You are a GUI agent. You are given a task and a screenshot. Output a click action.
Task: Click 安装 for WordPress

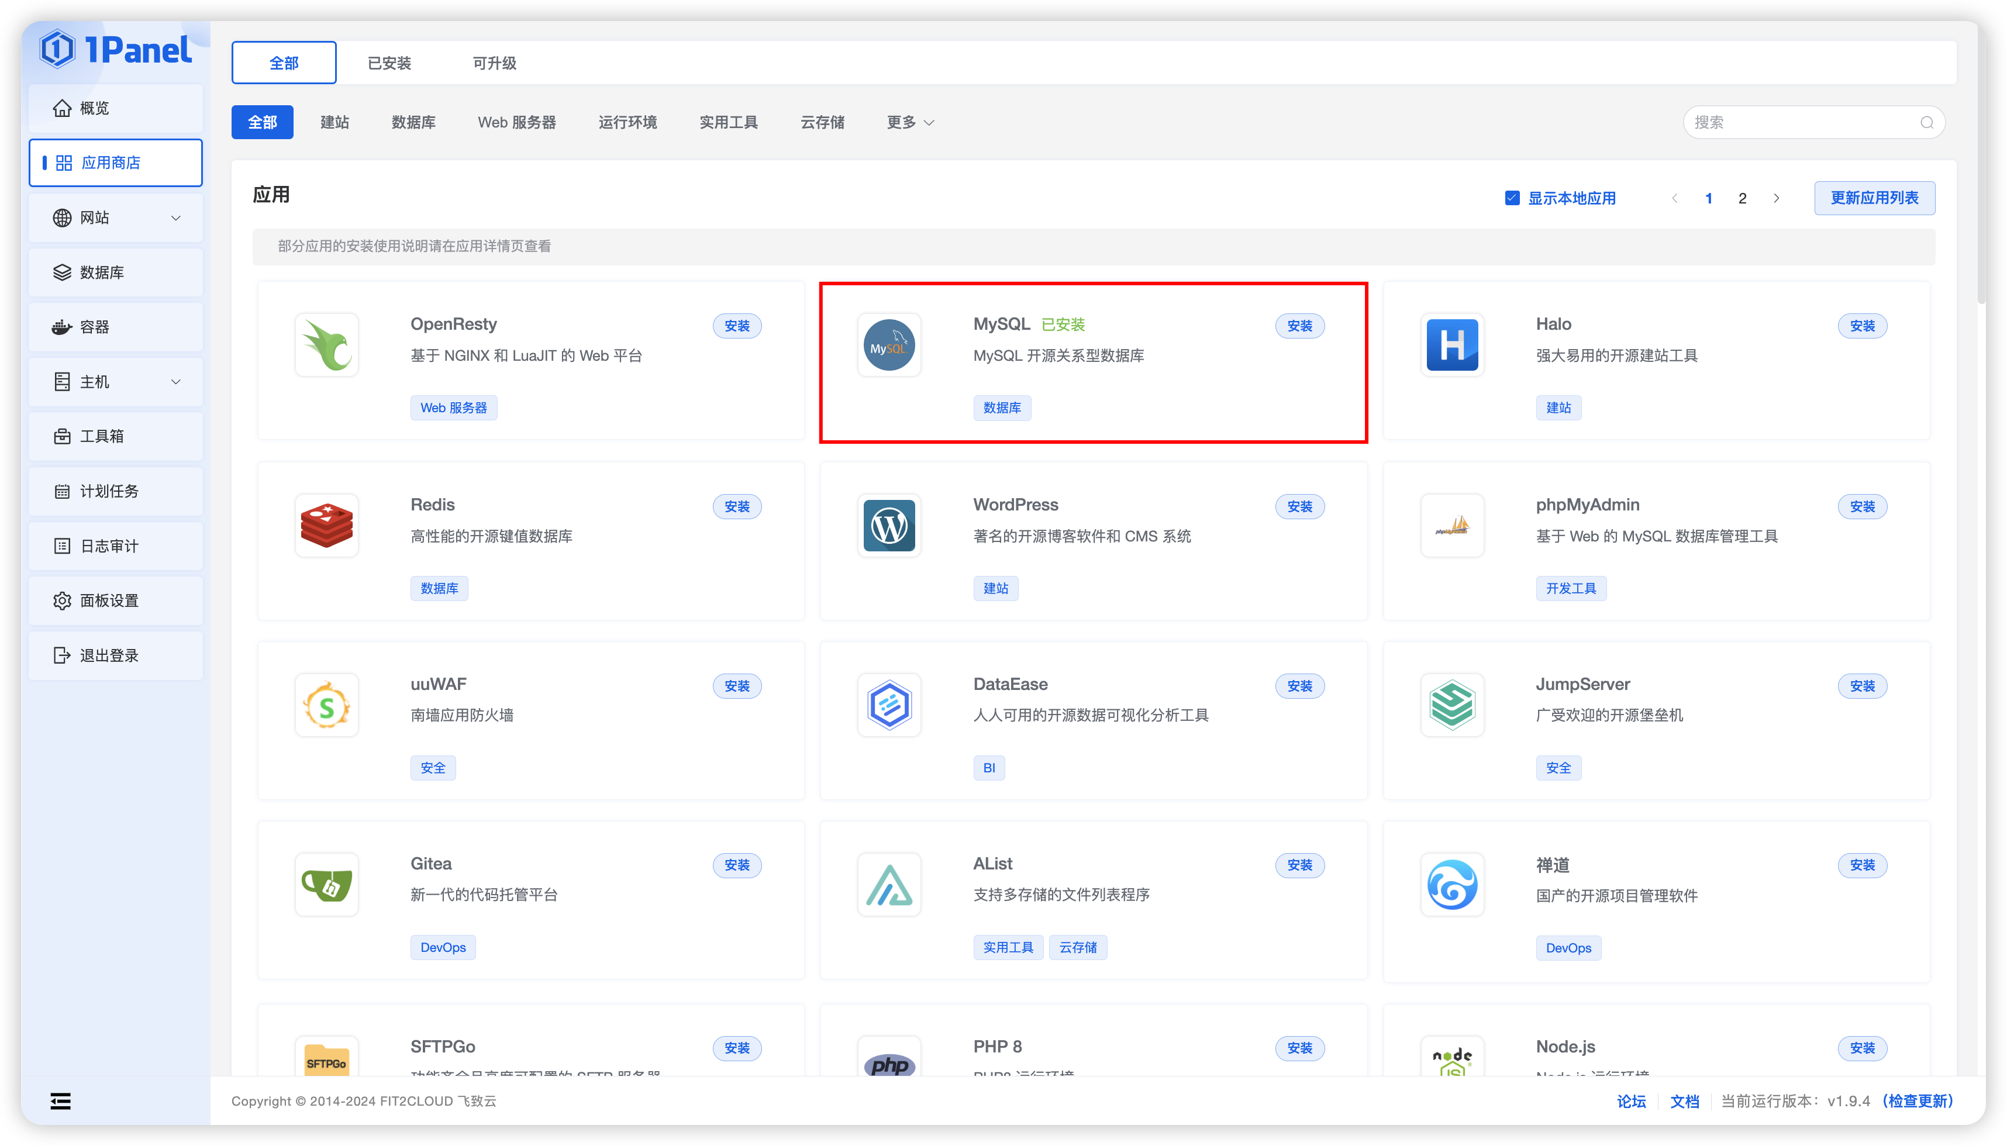pos(1299,506)
